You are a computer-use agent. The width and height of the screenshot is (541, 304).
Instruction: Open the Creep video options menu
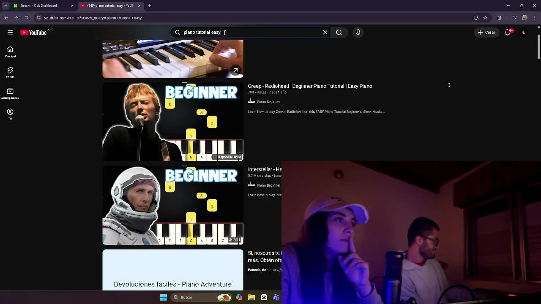(449, 85)
